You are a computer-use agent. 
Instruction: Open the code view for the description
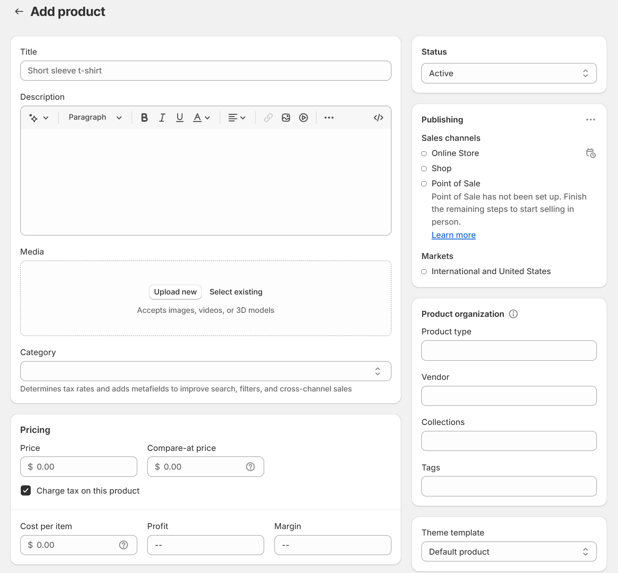click(377, 117)
